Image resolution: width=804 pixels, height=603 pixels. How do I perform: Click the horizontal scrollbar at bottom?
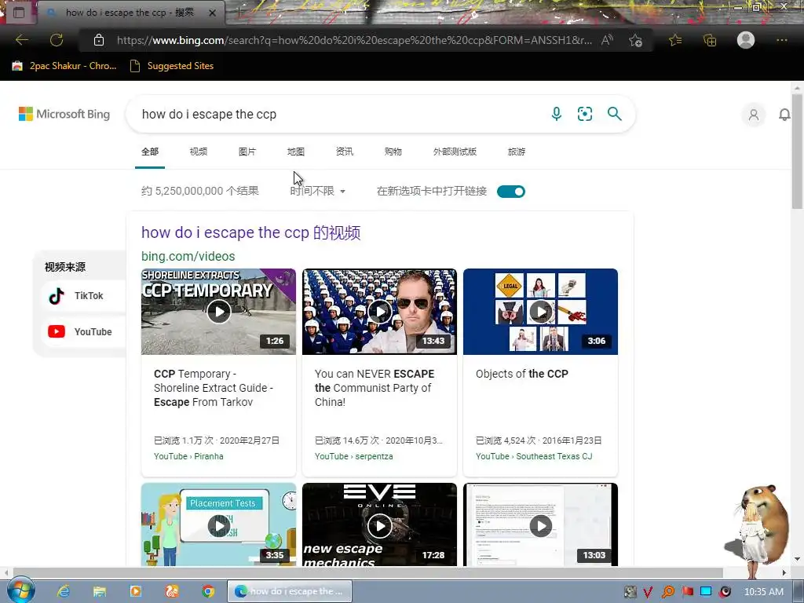point(367,572)
